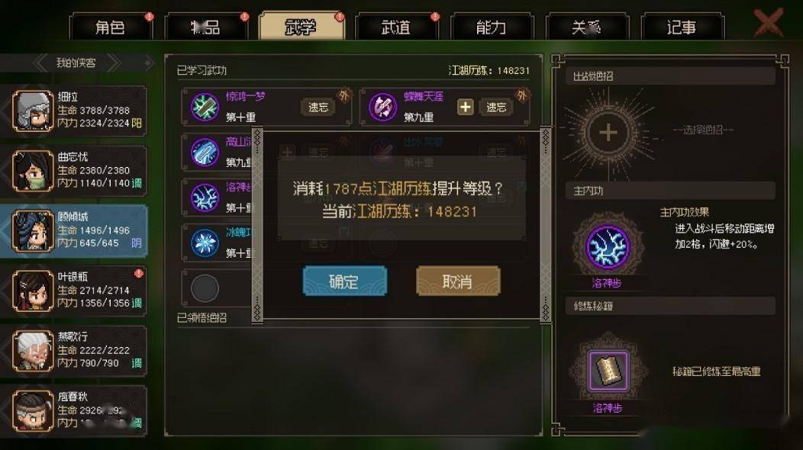Expand next group arrow beside 我的侠客
The width and height of the screenshot is (803, 450).
coord(114,63)
